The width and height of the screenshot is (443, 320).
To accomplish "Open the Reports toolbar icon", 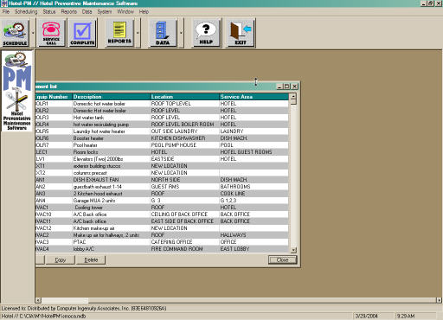I will click(119, 33).
